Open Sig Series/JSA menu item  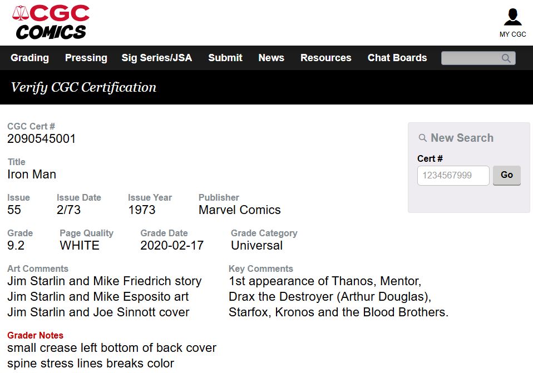click(157, 58)
